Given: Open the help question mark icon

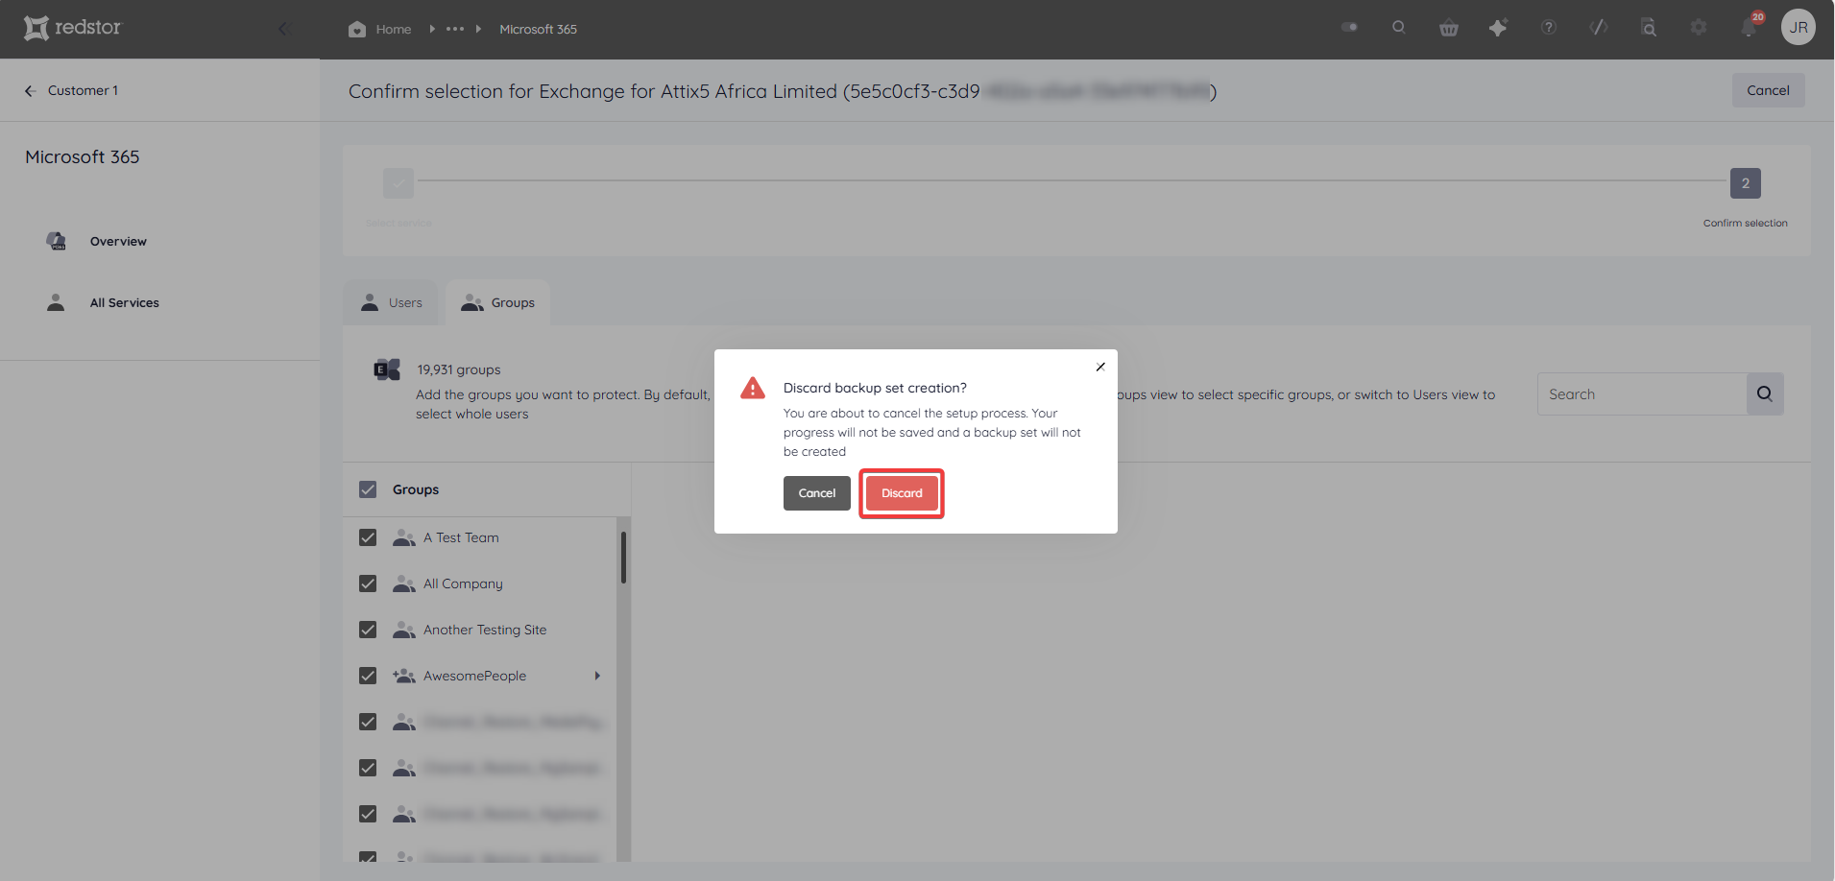Looking at the screenshot, I should (x=1548, y=27).
